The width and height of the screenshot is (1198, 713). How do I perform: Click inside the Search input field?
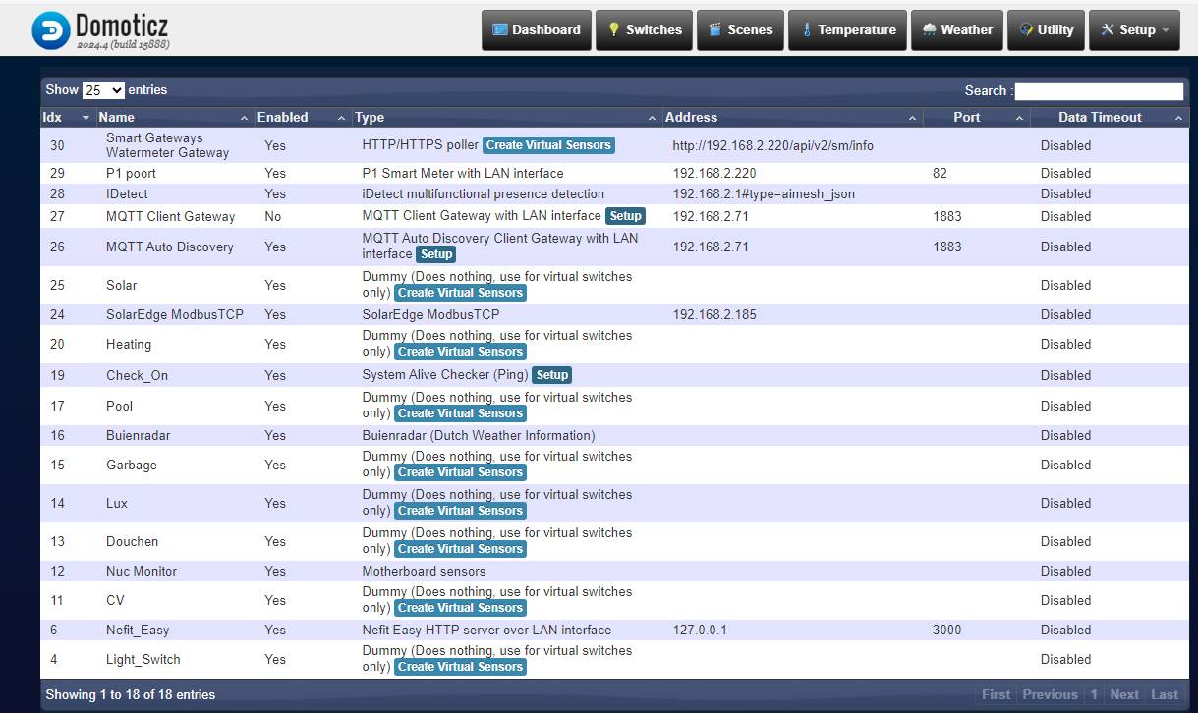1098,91
